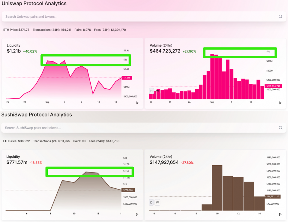The image size is (288, 222).
Task: Click the SushiSwap search magnifier icon
Action: [x=280, y=128]
